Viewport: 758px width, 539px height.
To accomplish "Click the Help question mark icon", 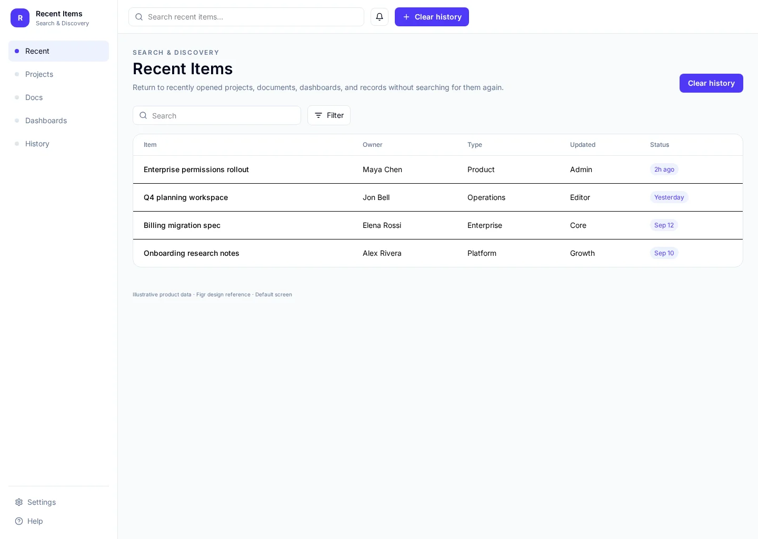I will [19, 521].
